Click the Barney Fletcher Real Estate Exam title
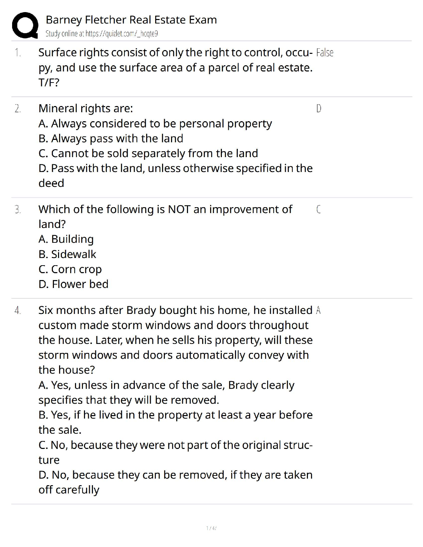Image resolution: width=423 pixels, height=547 pixels. [131, 20]
